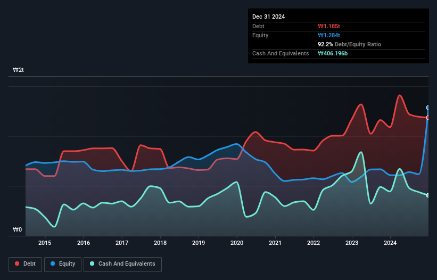Click the 2019 x-axis label
Image resolution: width=437 pixels, height=280 pixels.
[199, 243]
